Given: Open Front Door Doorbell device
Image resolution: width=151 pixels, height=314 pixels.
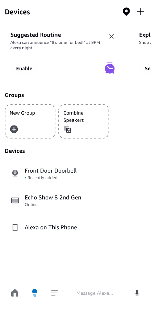Looking at the screenshot, I should (75, 174).
